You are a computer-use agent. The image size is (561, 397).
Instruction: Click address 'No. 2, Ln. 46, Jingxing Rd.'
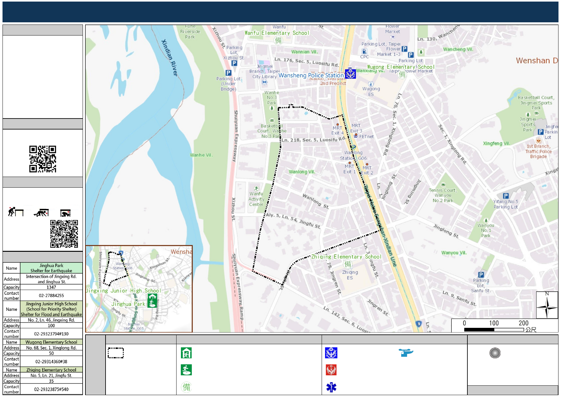click(x=51, y=320)
